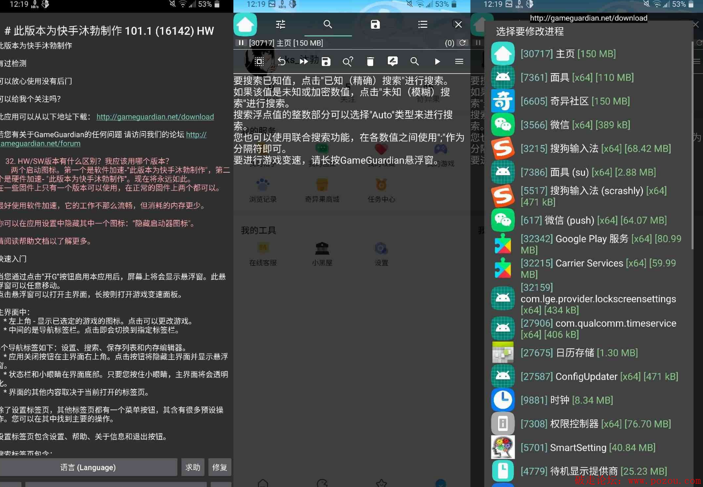This screenshot has width=703, height=487.
Task: Tap the Wi-Fi icon in middle status bar
Action: pyautogui.click(x=420, y=4)
